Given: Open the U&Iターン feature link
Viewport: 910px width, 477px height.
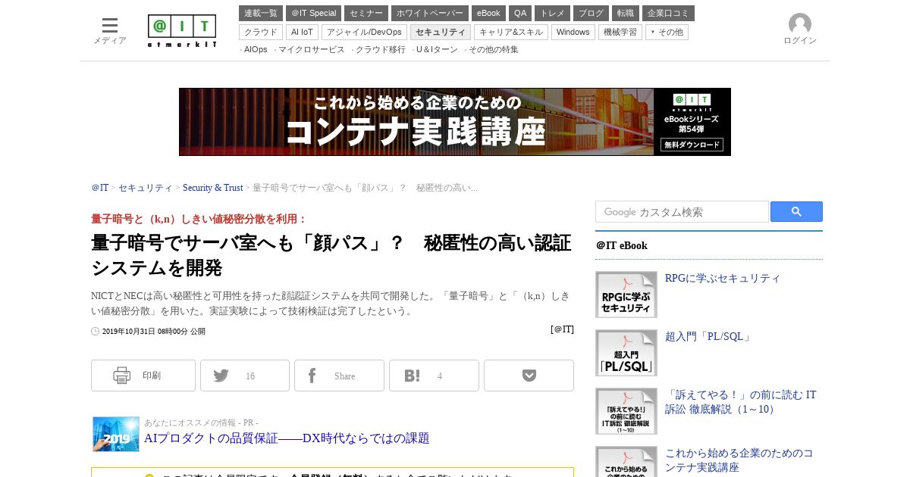Looking at the screenshot, I should (437, 49).
